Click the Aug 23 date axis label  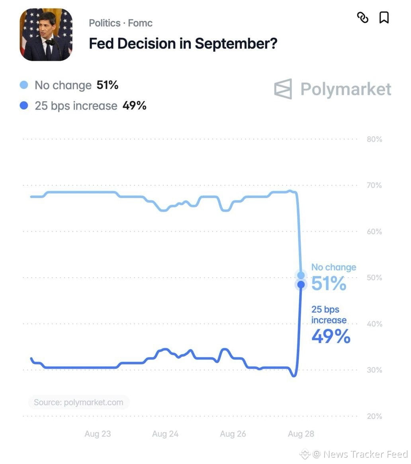(98, 434)
